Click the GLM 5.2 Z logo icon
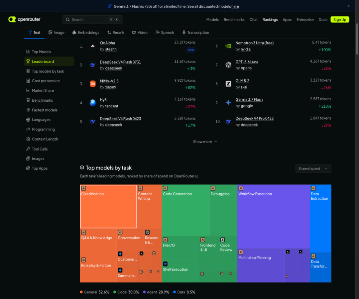Image resolution: width=359 pixels, height=299 pixels. [228, 84]
